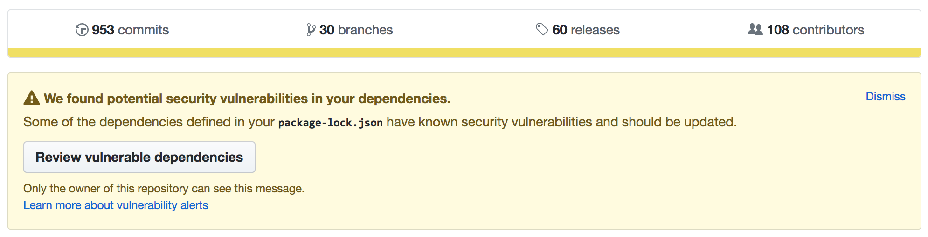Click the security vulnerabilities heading text
928x237 pixels.
[x=247, y=99]
